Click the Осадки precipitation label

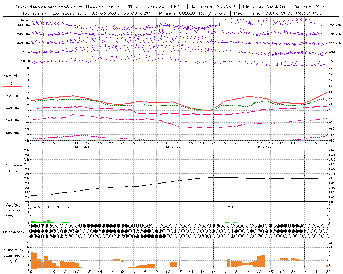tap(14, 210)
